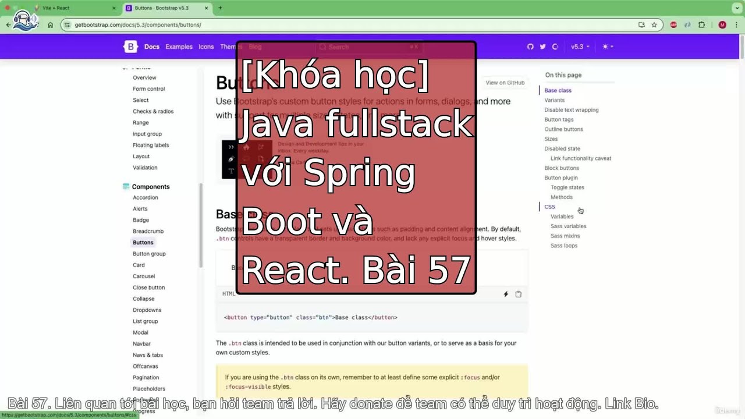This screenshot has height=419, width=745.
Task: Open the Collapse sidebar link
Action: (144, 299)
